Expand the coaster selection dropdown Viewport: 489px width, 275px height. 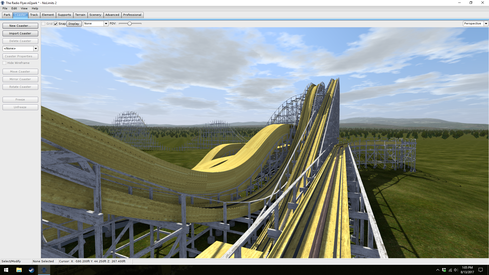click(x=36, y=48)
